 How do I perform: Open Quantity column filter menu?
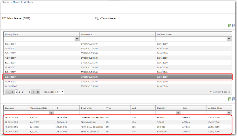pyautogui.click(x=178, y=113)
